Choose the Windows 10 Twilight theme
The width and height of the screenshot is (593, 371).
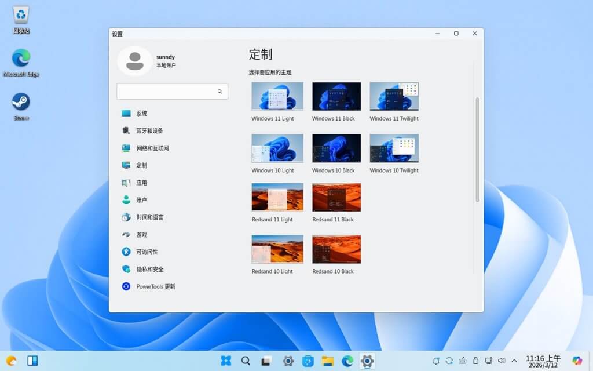coord(394,148)
